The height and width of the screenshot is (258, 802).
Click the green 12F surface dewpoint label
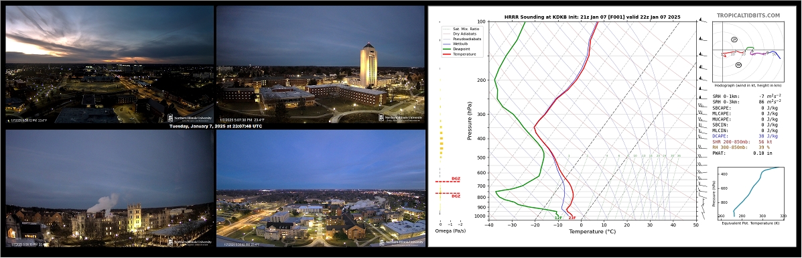559,218
